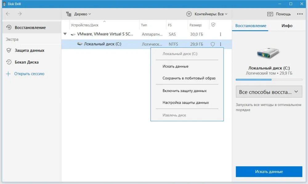
Task: Maximize the Disk Drill window
Action: point(291,4)
